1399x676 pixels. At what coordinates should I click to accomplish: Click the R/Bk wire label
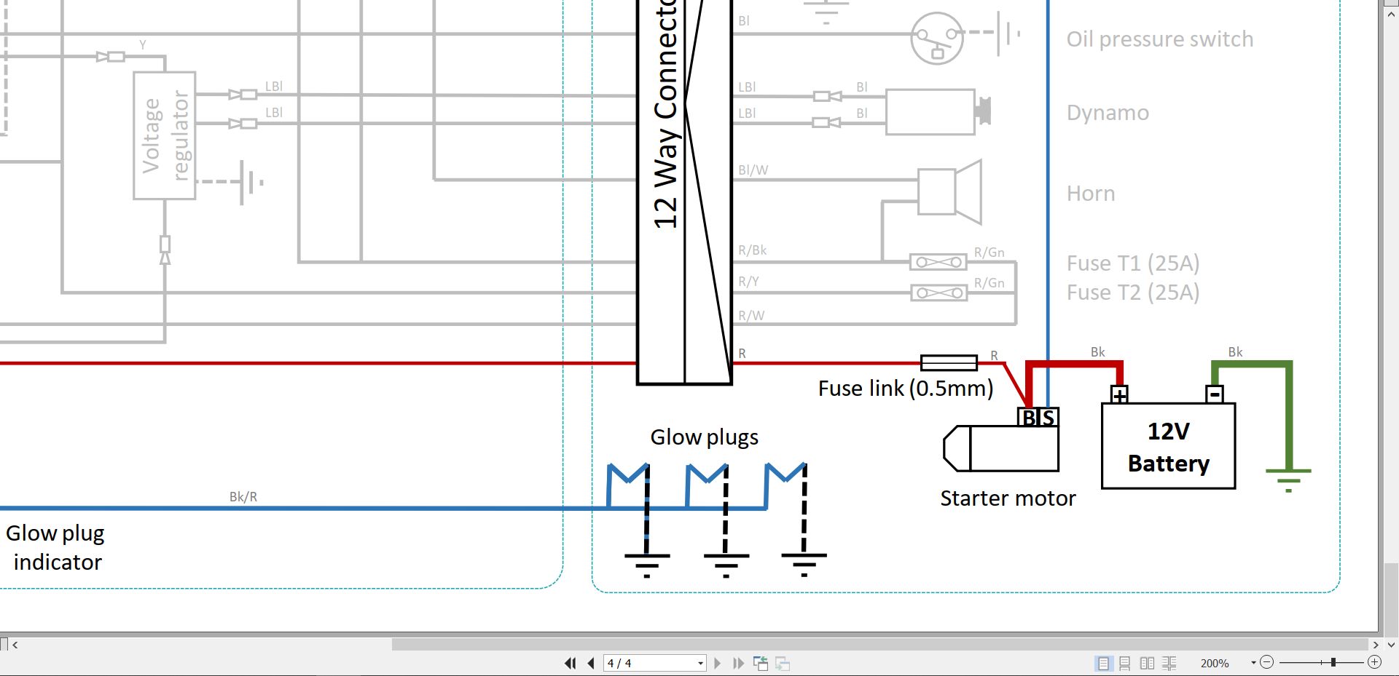[x=753, y=250]
